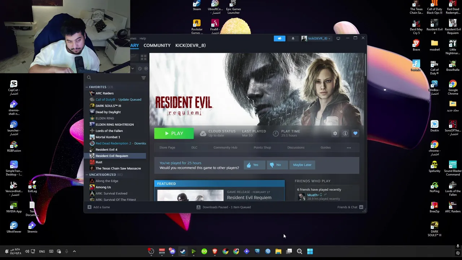This screenshot has height=260, width=462.
Task: Click the library search field
Action: (x=113, y=78)
